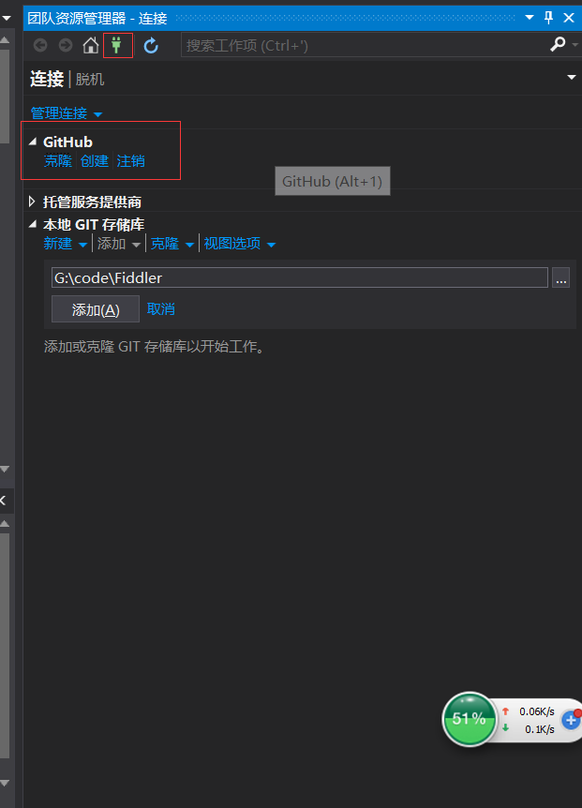This screenshot has width=582, height=808.
Task: Click the Refresh icon in toolbar
Action: pos(151,46)
